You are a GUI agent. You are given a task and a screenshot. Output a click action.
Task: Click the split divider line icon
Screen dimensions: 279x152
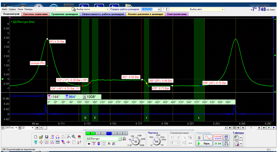pos(68,142)
